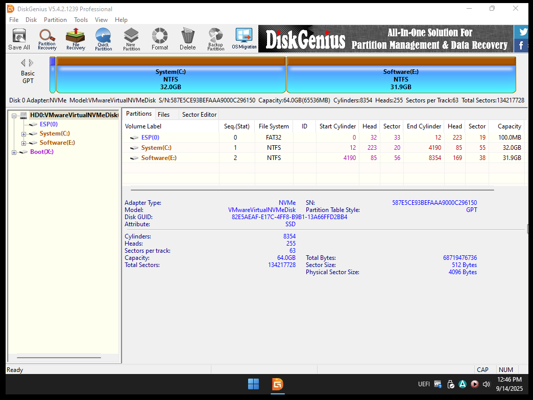Click the Software(E:) label in the partition table
This screenshot has width=533, height=400.
(159, 158)
